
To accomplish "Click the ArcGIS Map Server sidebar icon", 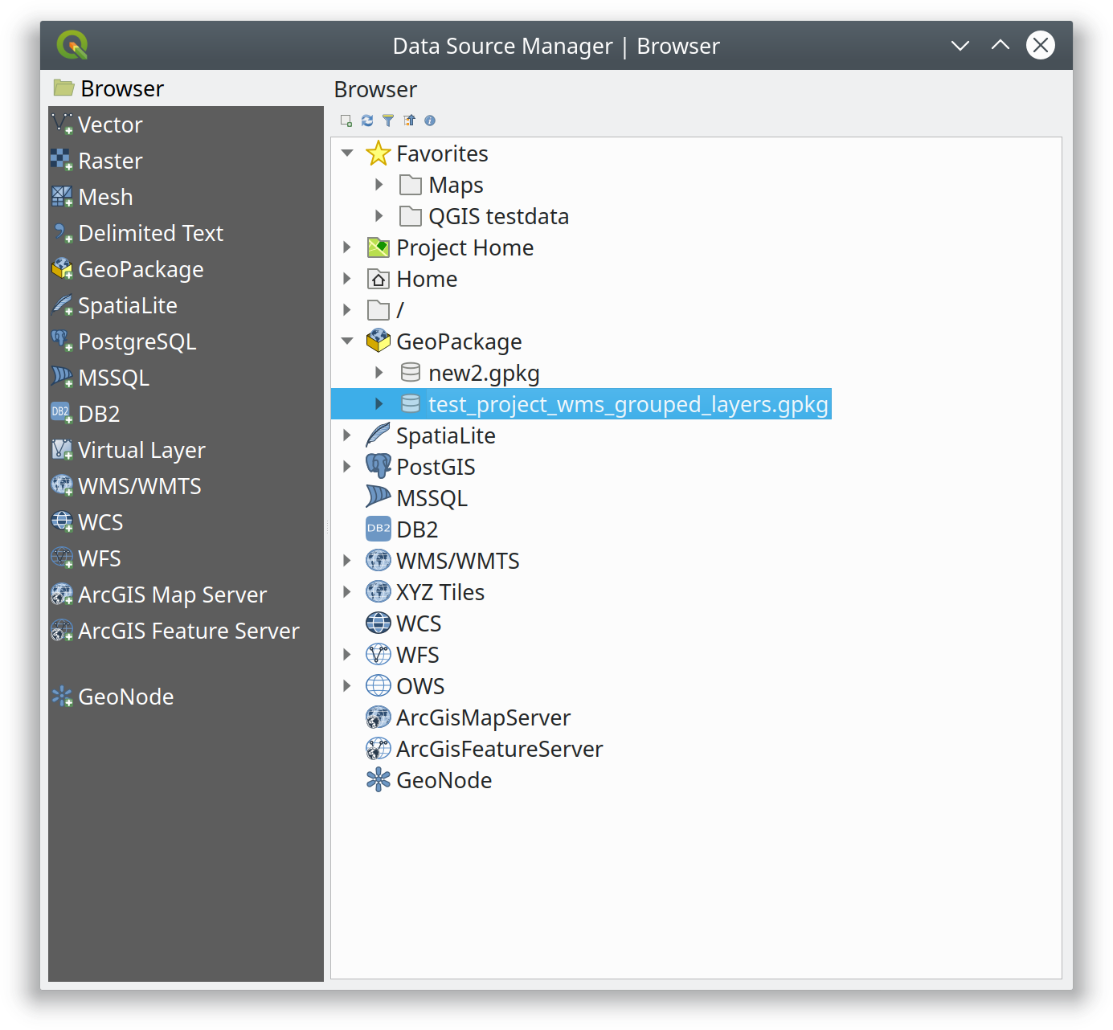I will coord(62,595).
